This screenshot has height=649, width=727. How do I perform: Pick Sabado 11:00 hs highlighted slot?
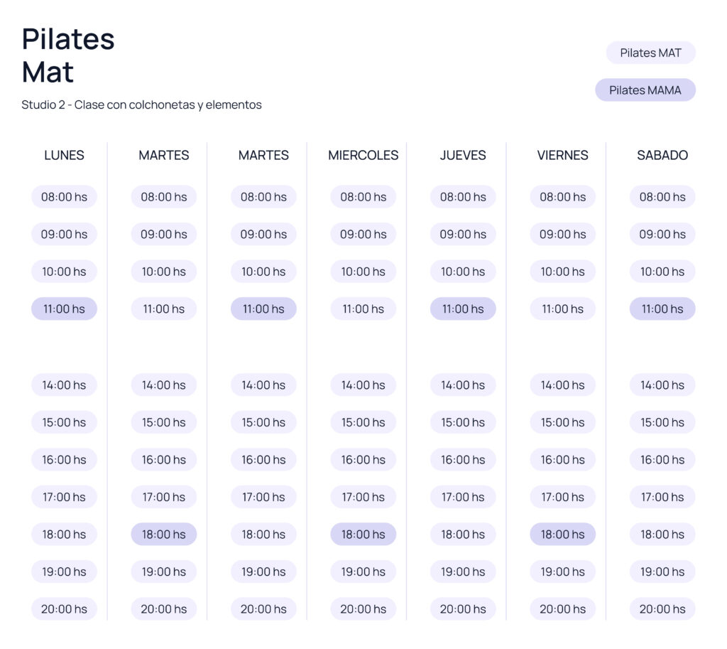(x=662, y=309)
